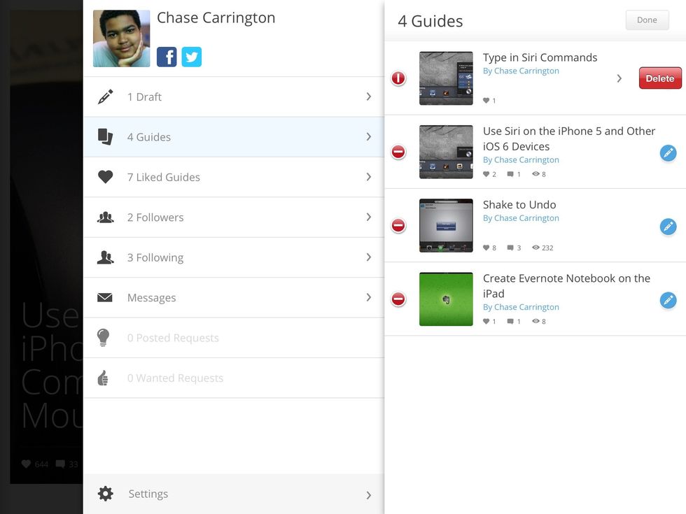This screenshot has height=514, width=686.
Task: Edit the Create Evernote Notebook guide
Action: point(668,300)
